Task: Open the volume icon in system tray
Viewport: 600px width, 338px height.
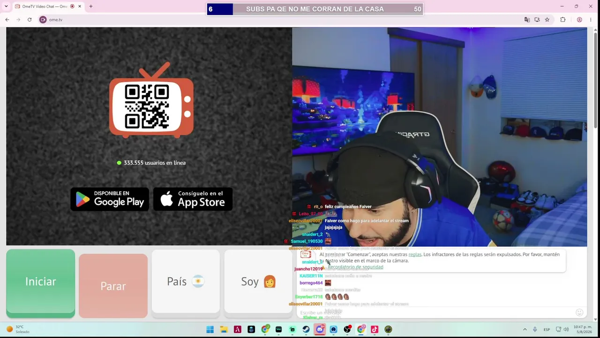Action: click(x=566, y=330)
